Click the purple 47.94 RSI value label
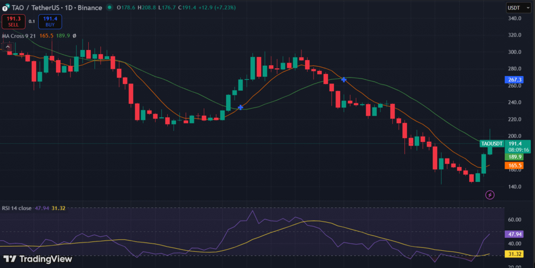The width and height of the screenshot is (535, 268). [514, 235]
